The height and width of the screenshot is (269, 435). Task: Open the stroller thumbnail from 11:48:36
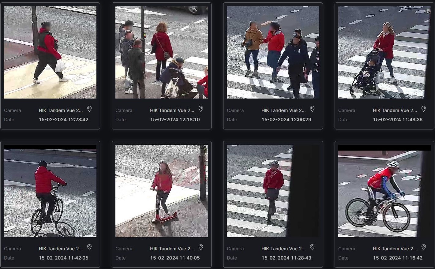384,52
